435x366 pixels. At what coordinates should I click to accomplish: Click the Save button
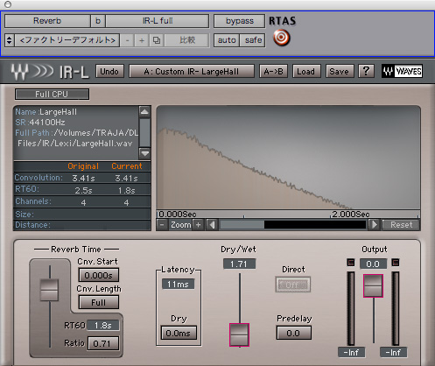(x=340, y=71)
